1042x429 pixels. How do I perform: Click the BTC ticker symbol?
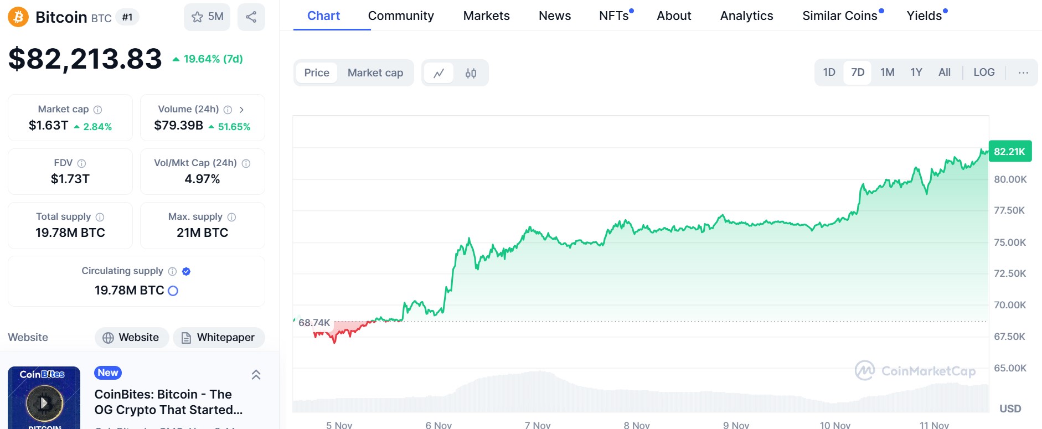coord(101,18)
